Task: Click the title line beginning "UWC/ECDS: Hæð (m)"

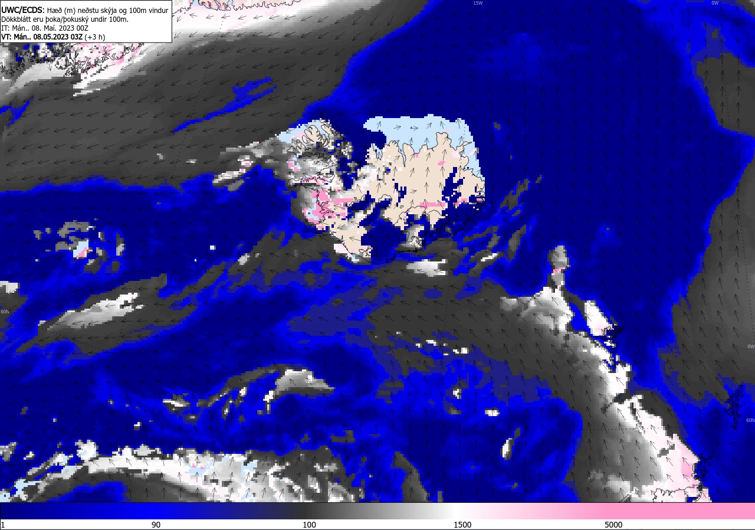Action: 84,10
